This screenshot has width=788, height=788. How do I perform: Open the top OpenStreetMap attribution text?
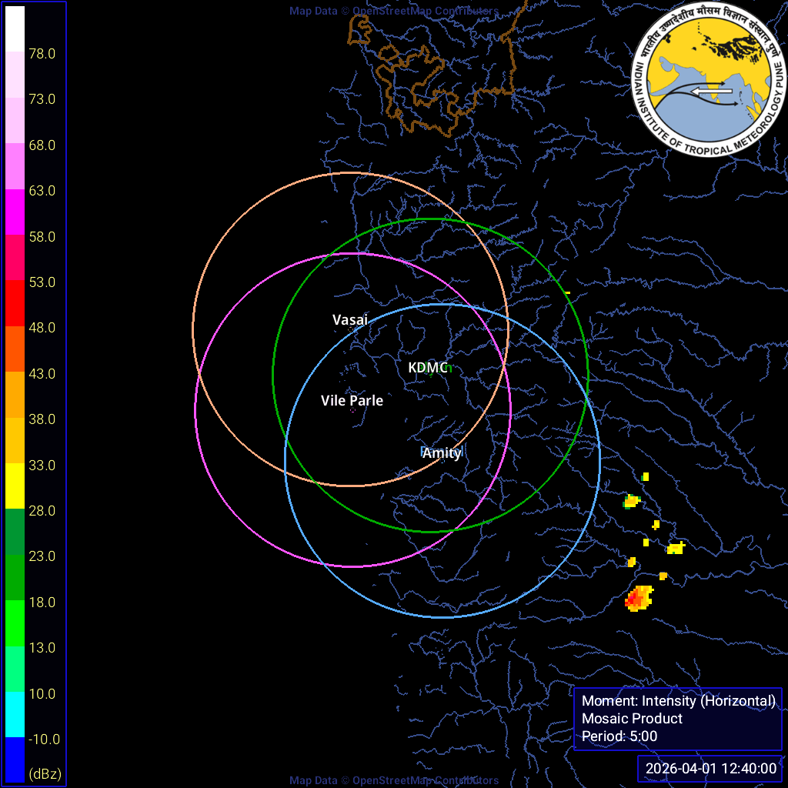tap(394, 11)
